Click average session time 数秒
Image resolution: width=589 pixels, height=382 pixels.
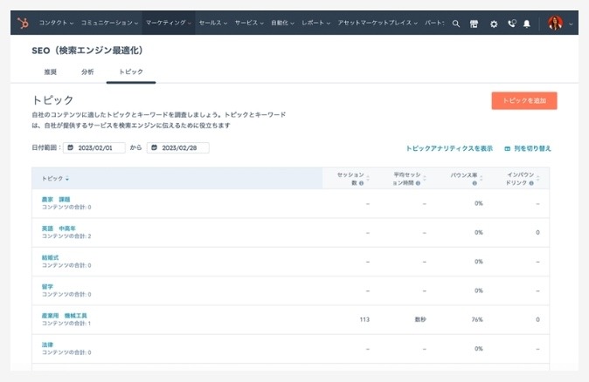(x=420, y=320)
